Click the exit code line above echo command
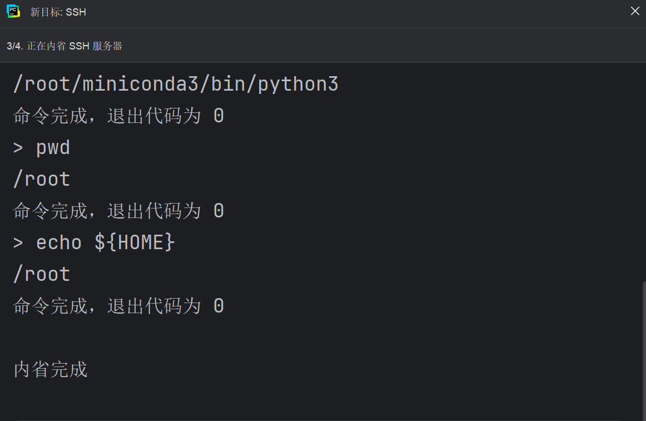646x421 pixels. 118,211
